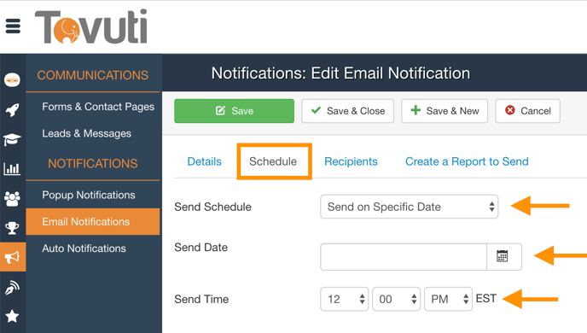
Task: Switch to the Details tab
Action: pyautogui.click(x=205, y=161)
